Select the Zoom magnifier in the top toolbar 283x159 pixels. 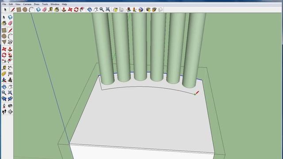point(102,10)
